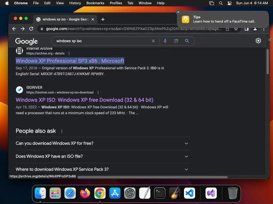Open the View menu
Screen dimensions: 273x204
[60, 3]
